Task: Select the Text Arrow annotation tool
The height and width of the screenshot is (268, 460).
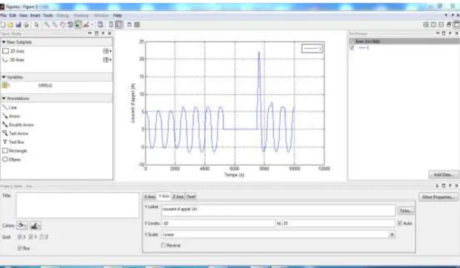Action: point(16,134)
